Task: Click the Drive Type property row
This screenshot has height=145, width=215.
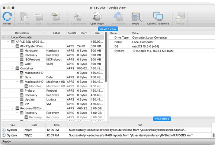Action: [162, 37]
